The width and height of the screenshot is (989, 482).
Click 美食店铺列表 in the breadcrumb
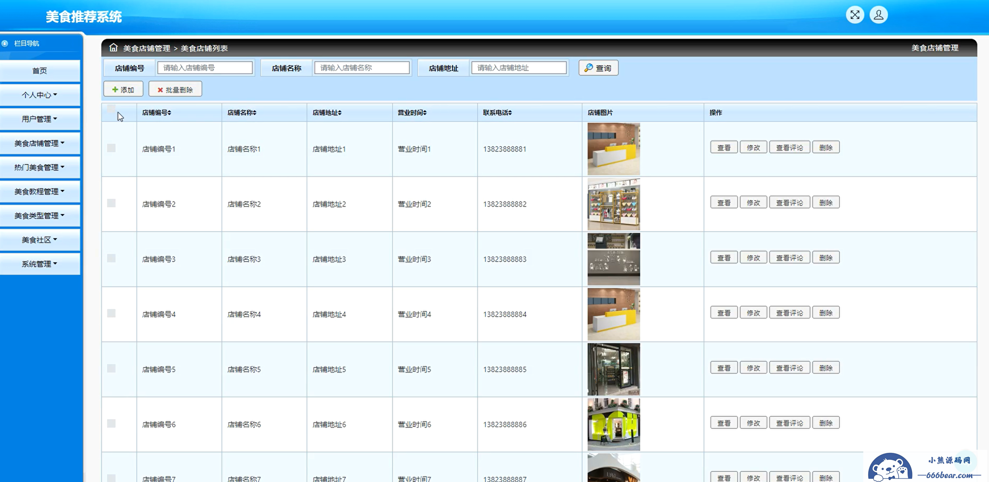coord(204,48)
